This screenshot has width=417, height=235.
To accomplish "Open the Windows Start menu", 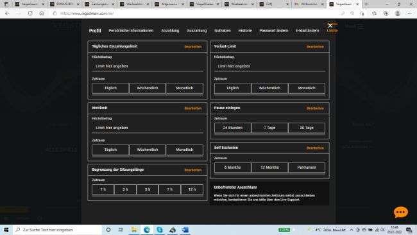I will [x=6, y=230].
